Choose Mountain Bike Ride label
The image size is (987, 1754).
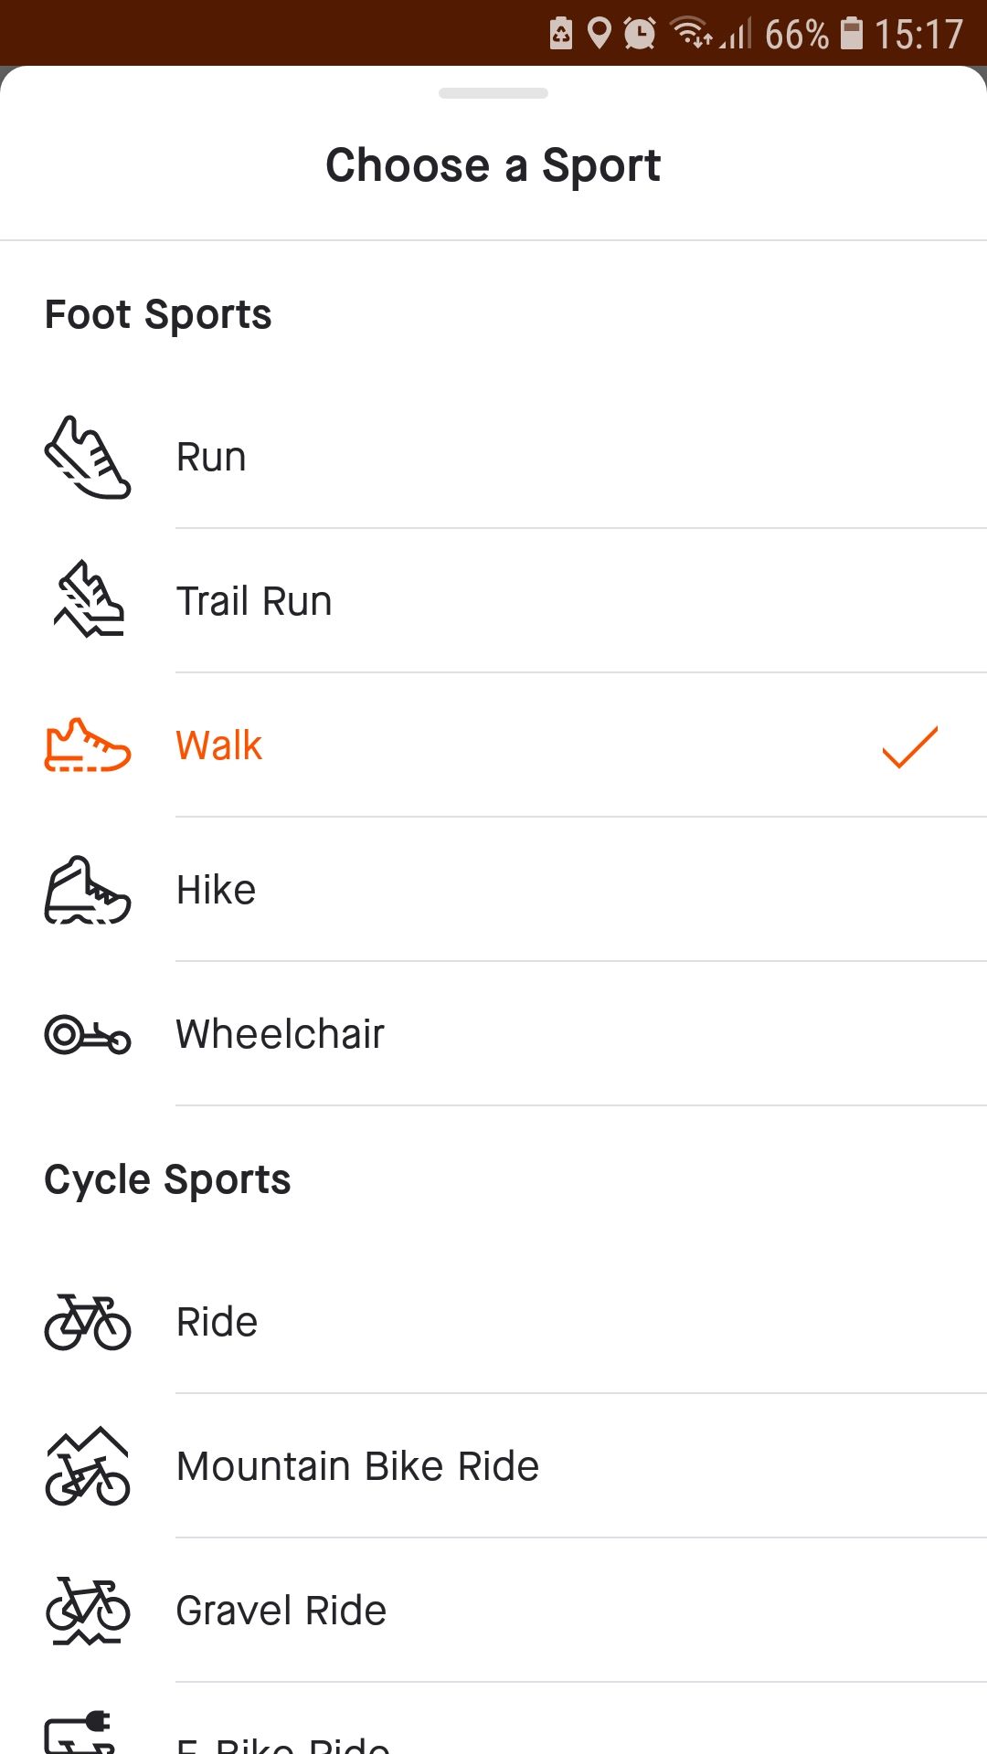[357, 1466]
